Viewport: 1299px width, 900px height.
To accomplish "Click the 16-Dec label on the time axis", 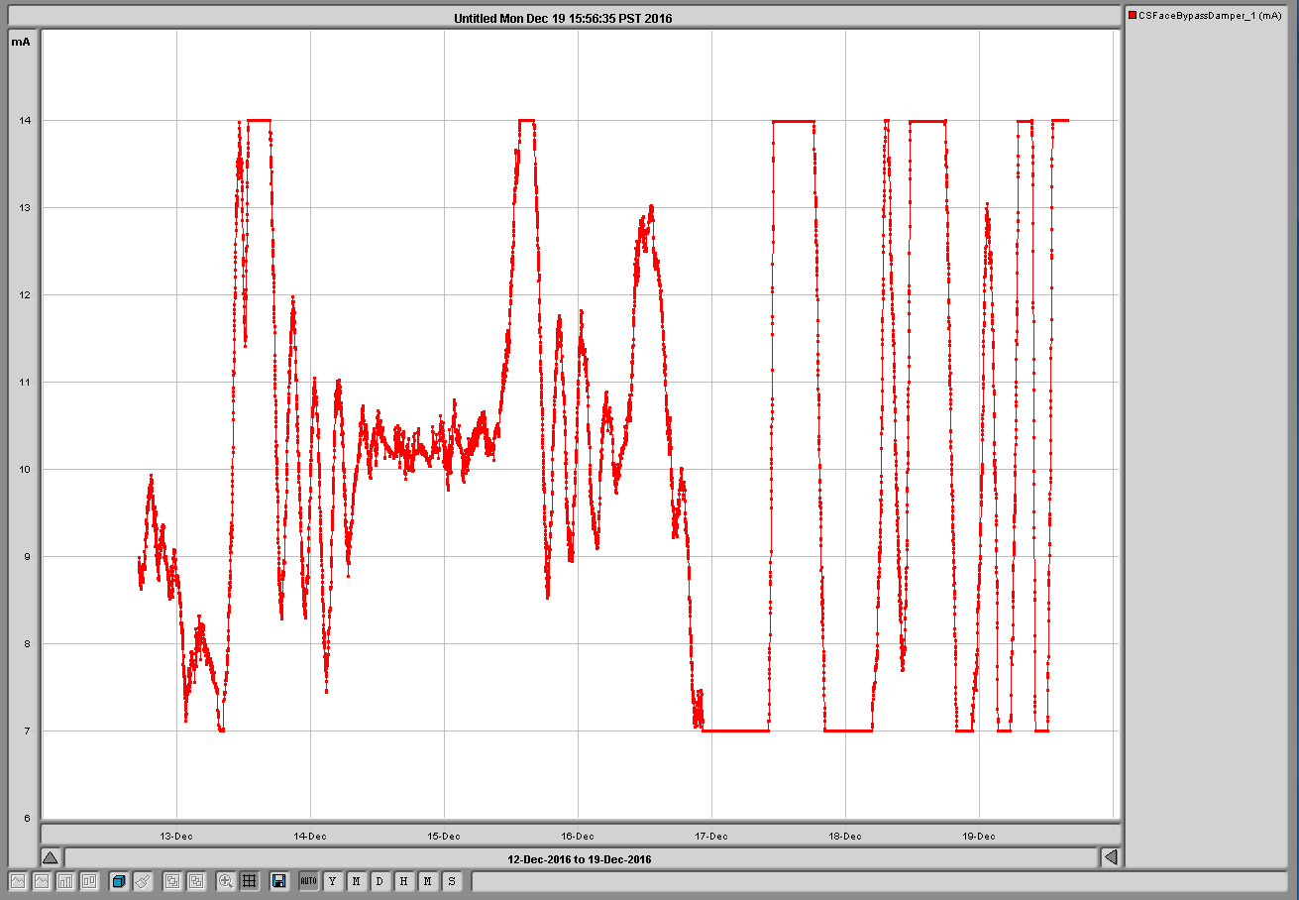I will [578, 836].
